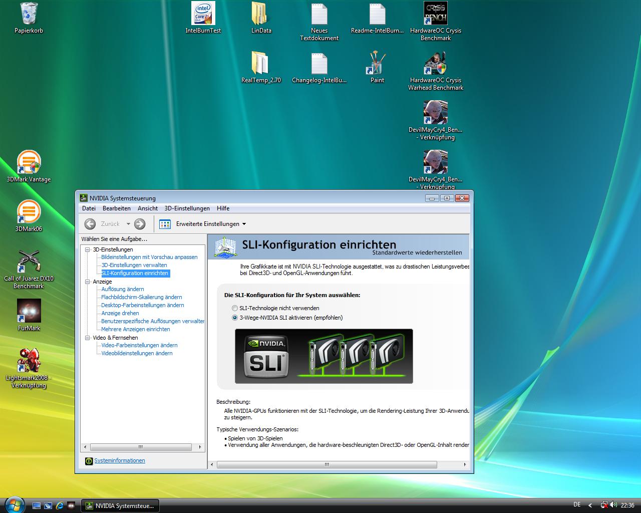The image size is (641, 513).
Task: Open the Hilfe menu
Action: 223,208
